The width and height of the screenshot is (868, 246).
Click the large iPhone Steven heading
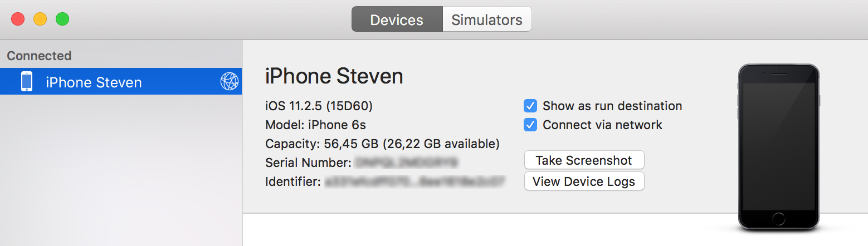(x=334, y=76)
